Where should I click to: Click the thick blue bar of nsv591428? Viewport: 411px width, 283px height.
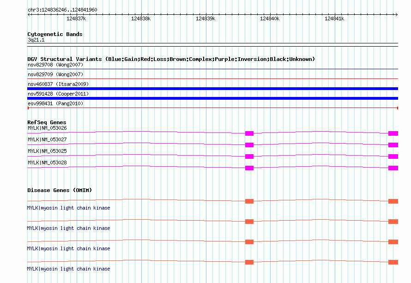point(212,98)
